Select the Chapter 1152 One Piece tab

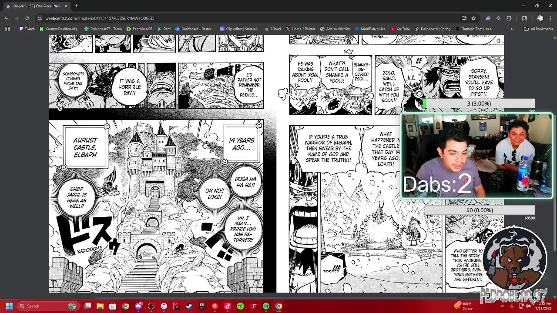tap(37, 6)
